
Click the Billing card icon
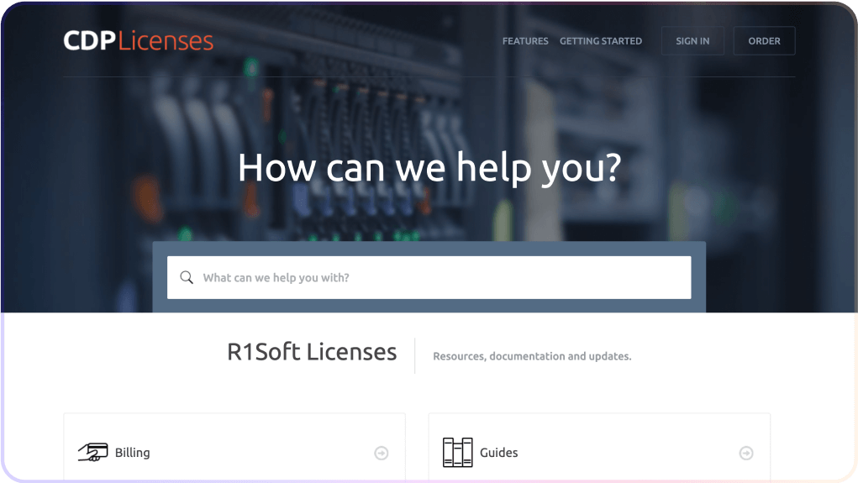coord(93,453)
